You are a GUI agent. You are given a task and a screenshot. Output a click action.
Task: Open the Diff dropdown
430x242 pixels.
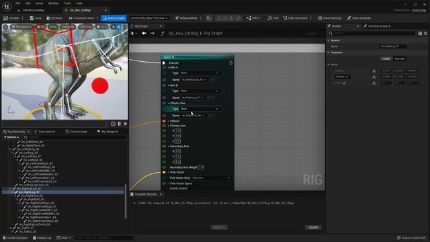253,18
